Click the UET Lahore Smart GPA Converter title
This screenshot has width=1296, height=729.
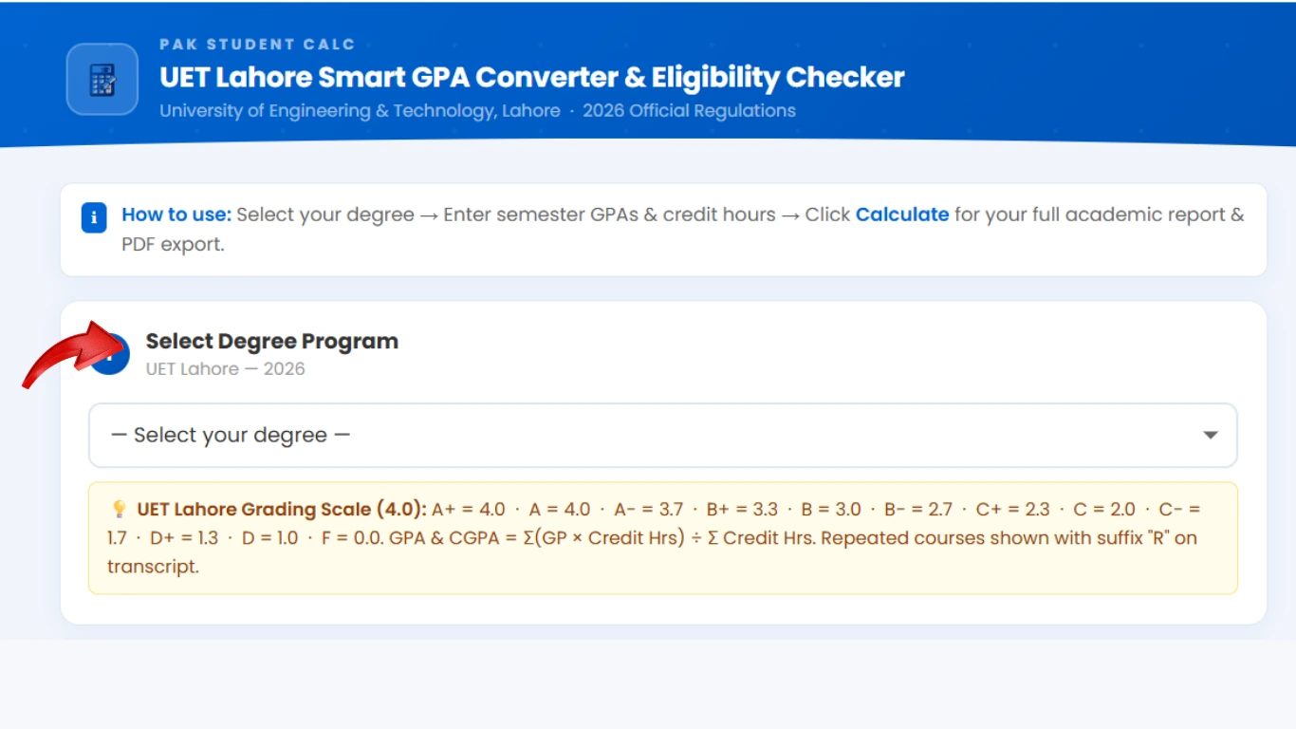[531, 78]
